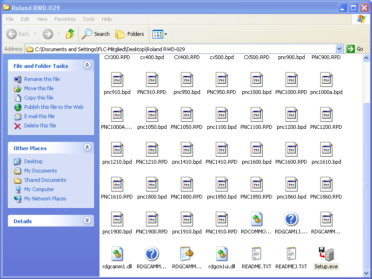
Task: Click the Go button beside address bar
Action: pyautogui.click(x=355, y=49)
